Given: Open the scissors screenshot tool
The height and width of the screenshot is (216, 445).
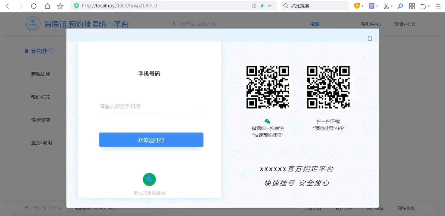Looking at the screenshot, I should (386, 6).
